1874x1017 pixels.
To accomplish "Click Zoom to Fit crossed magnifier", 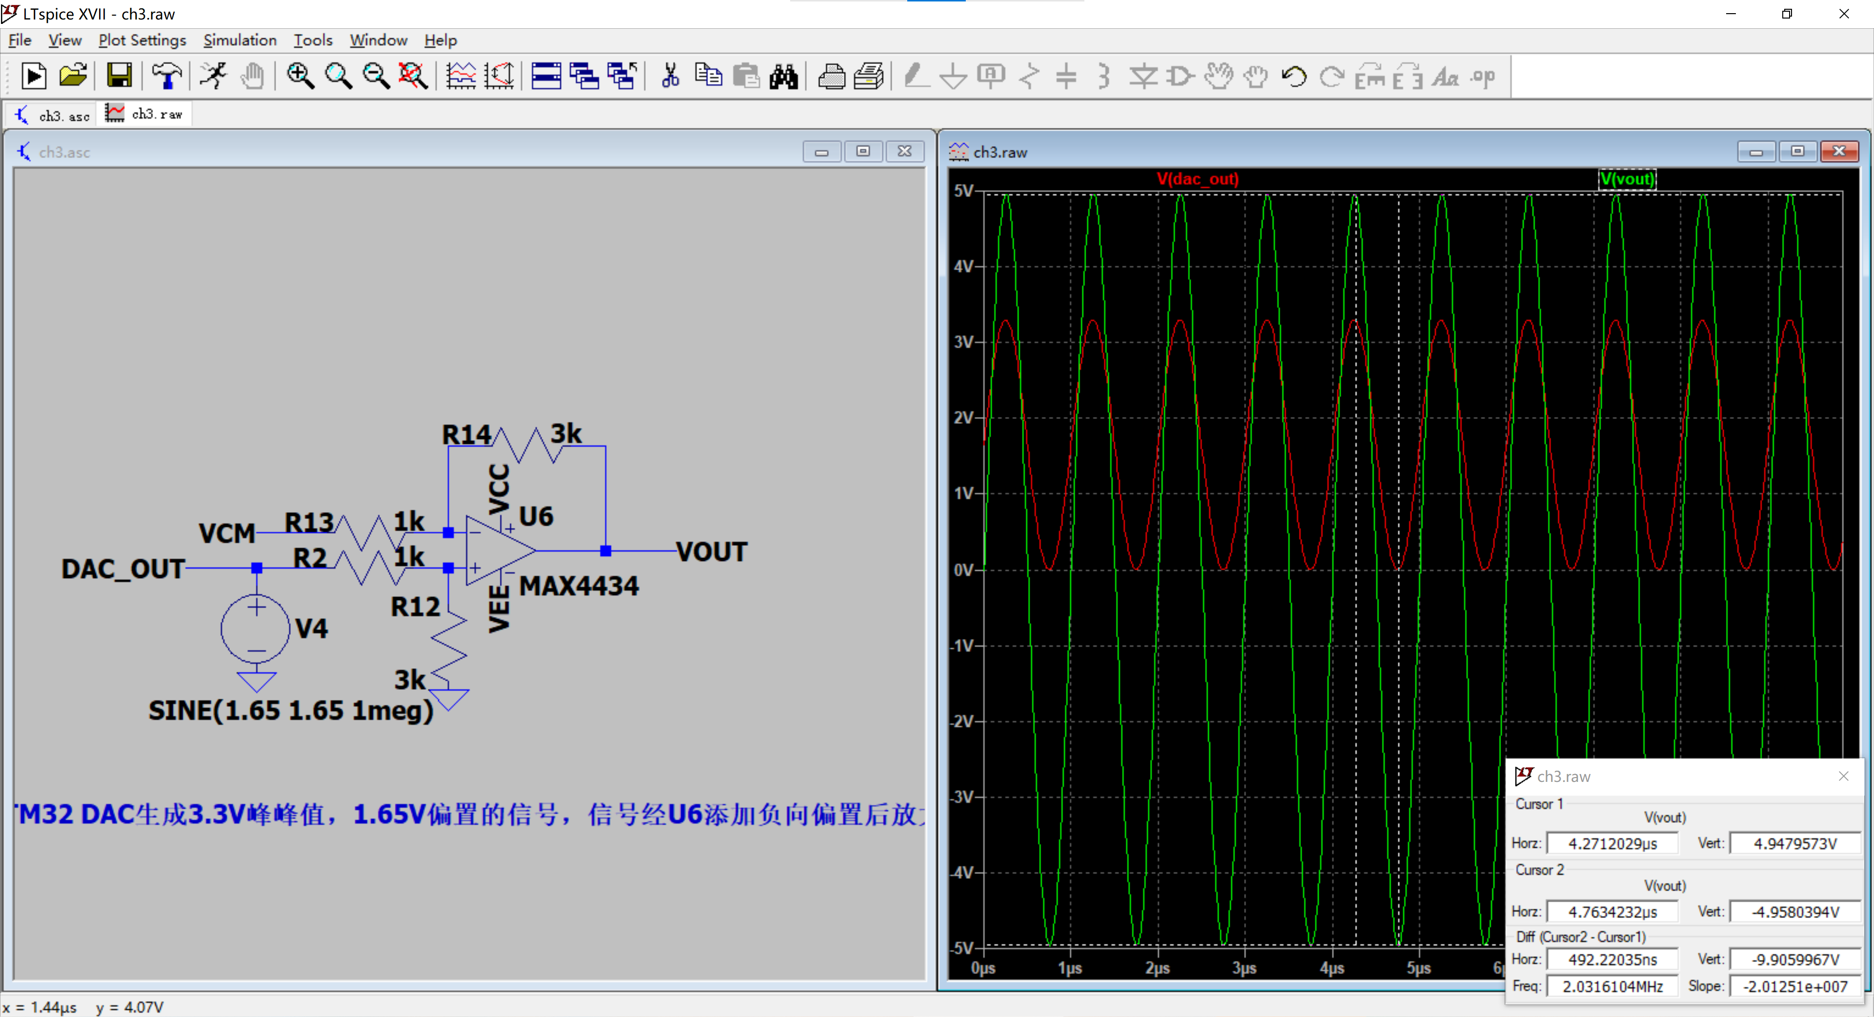I will click(413, 76).
